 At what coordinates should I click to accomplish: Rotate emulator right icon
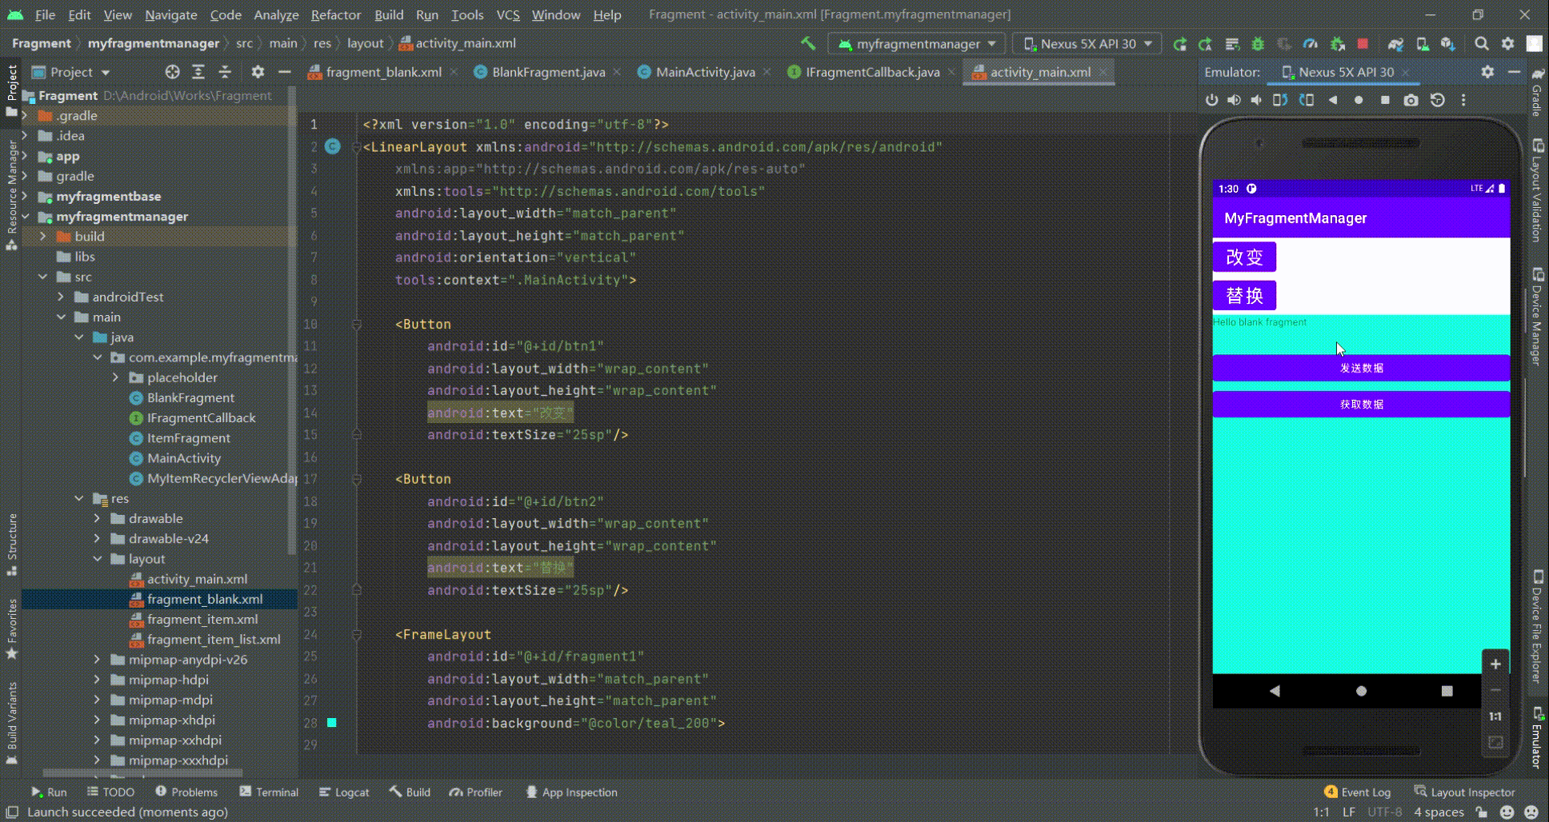point(1307,100)
